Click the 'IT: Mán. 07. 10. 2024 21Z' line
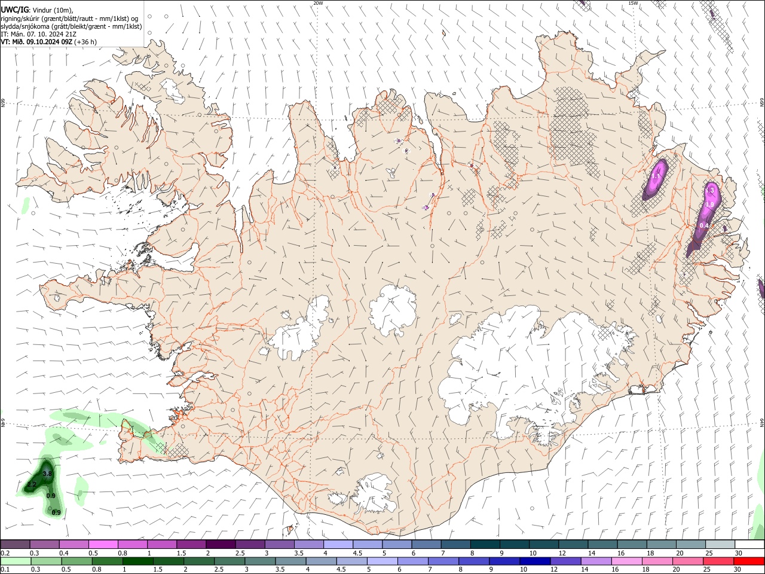The height and width of the screenshot is (574, 765). 38,34
